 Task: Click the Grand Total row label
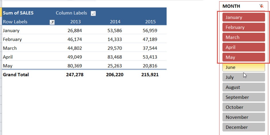pos(16,75)
